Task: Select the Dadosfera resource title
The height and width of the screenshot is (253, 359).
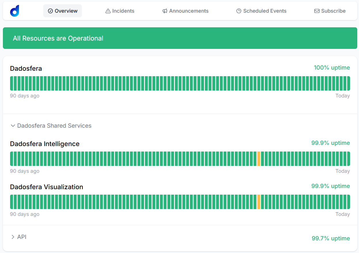Action: tap(26, 68)
